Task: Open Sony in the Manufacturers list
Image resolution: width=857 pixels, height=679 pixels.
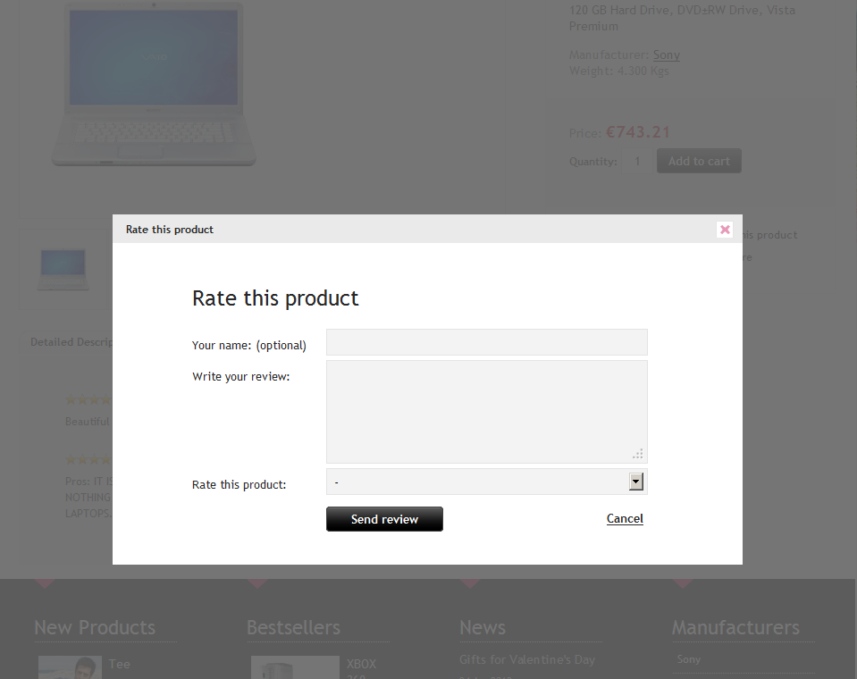Action: 688,659
